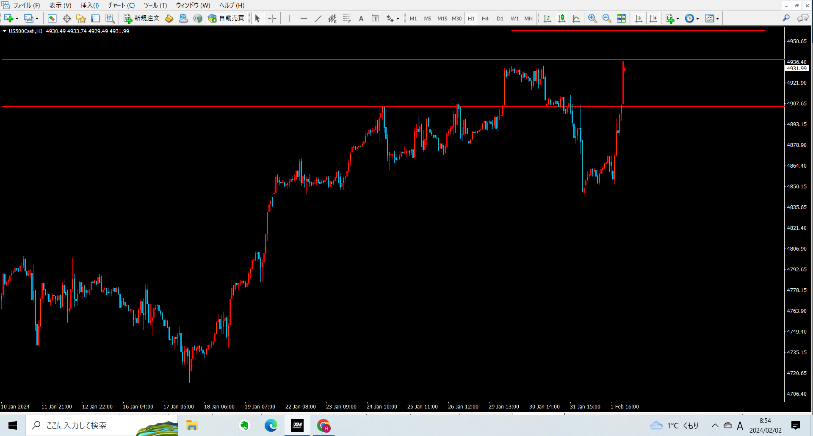The height and width of the screenshot is (436, 813).
Task: Open the ツール (T) menu
Action: (x=155, y=6)
